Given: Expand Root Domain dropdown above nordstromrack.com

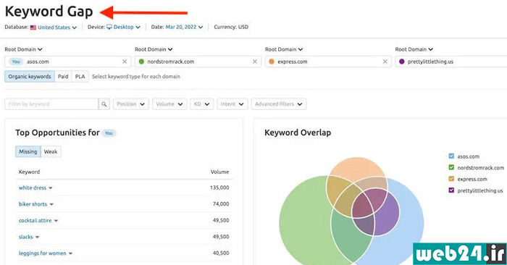Looking at the screenshot, I should (154, 49).
